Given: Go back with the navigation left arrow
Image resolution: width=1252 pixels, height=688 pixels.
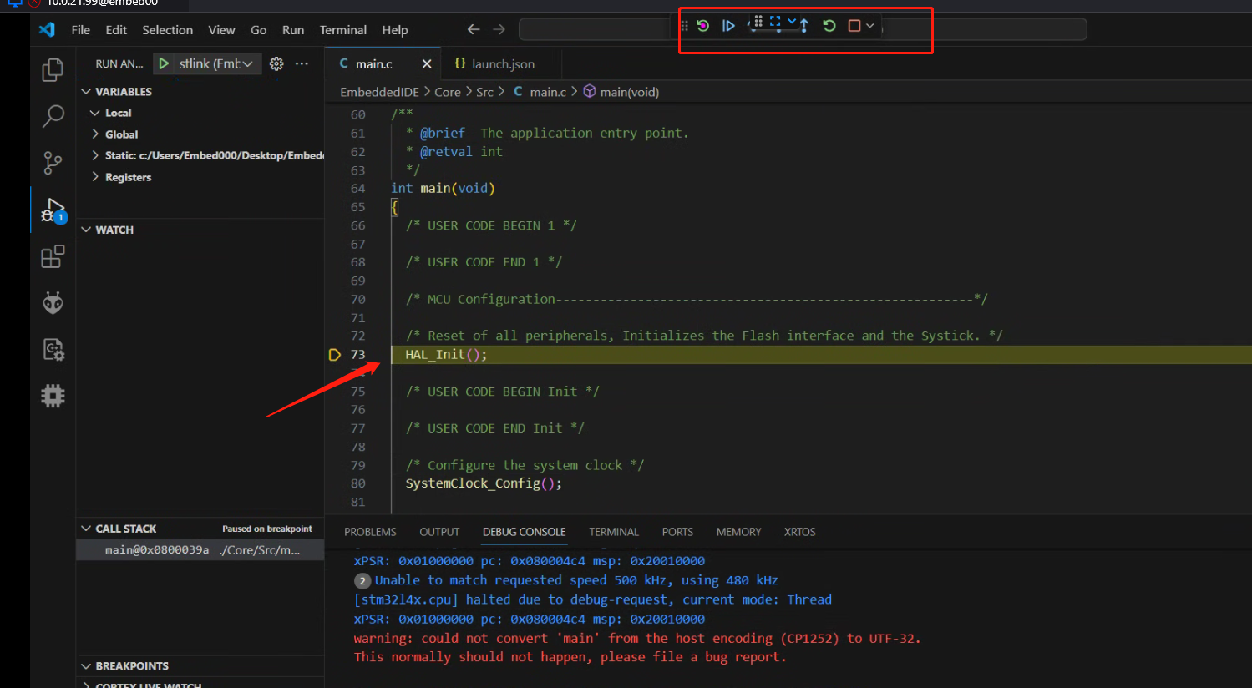Looking at the screenshot, I should tap(474, 29).
